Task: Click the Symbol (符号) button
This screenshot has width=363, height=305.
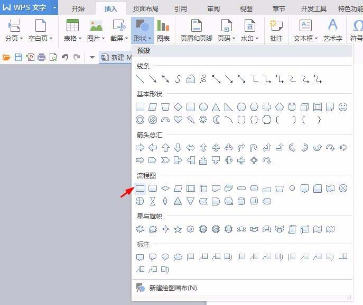Action: (356, 31)
